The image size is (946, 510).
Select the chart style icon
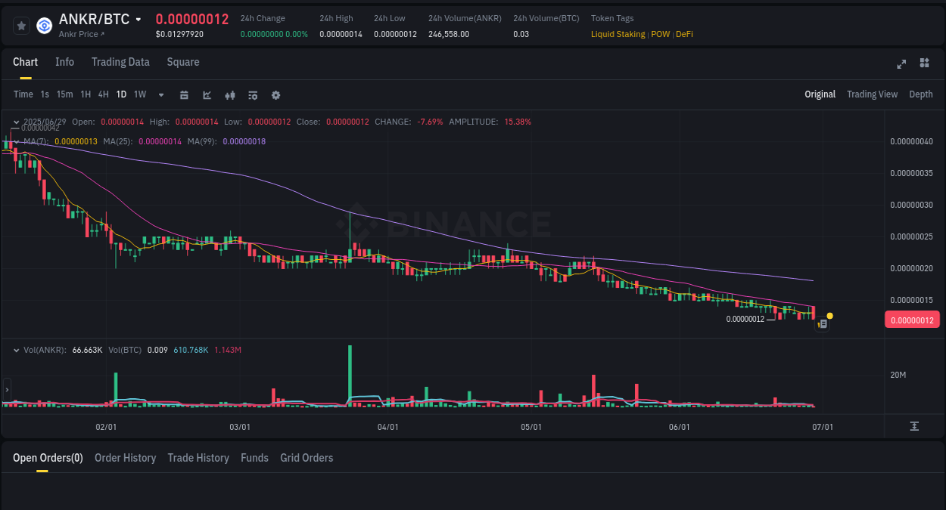tap(206, 94)
